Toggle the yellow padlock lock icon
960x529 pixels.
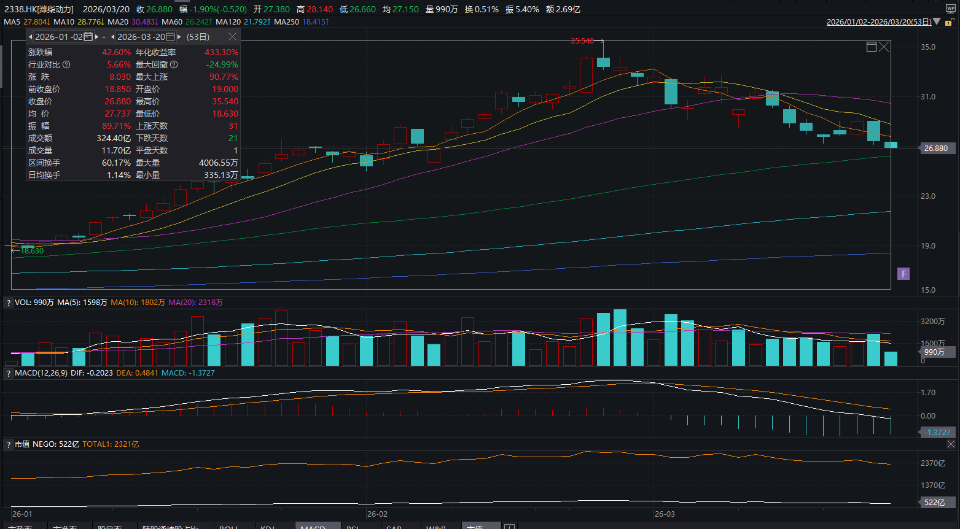[x=949, y=22]
